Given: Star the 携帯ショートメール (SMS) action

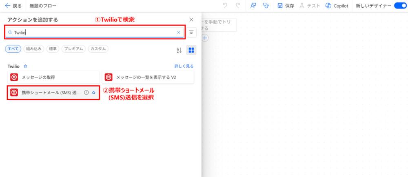Looking at the screenshot, I should pyautogui.click(x=94, y=93).
